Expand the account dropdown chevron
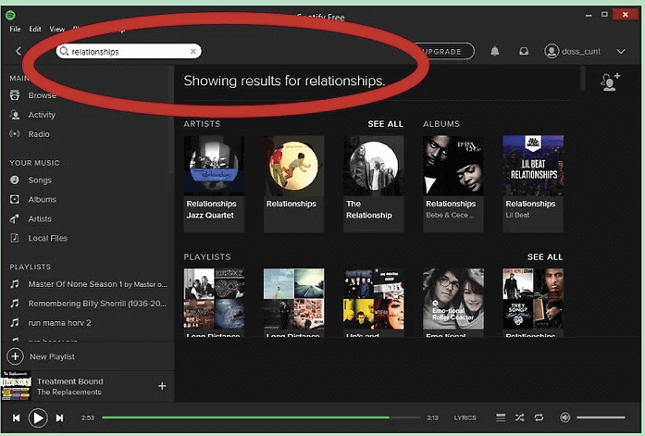Viewport: 645px width, 436px height. point(621,52)
